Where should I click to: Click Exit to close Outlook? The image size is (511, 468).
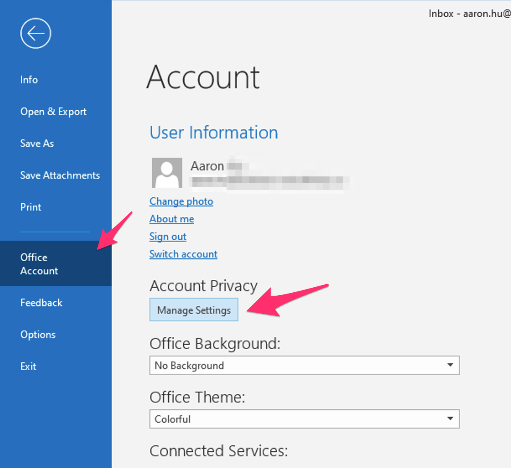[28, 366]
